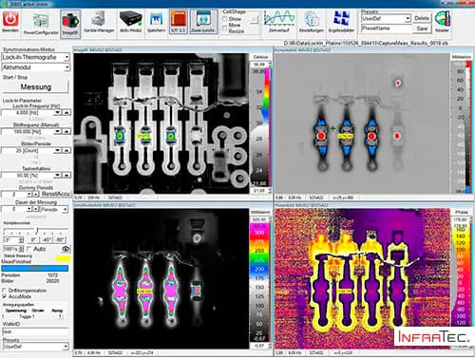Click the ResetAccu button
475x358 pixels.
(56, 194)
